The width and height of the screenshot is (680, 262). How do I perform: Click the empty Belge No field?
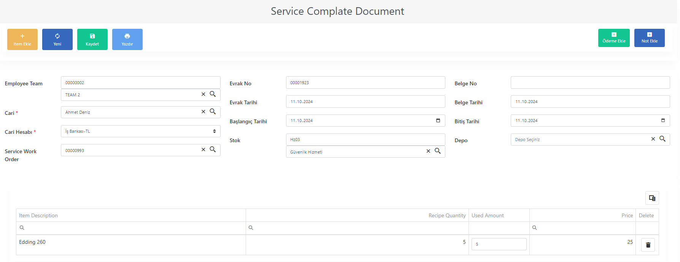pos(590,83)
